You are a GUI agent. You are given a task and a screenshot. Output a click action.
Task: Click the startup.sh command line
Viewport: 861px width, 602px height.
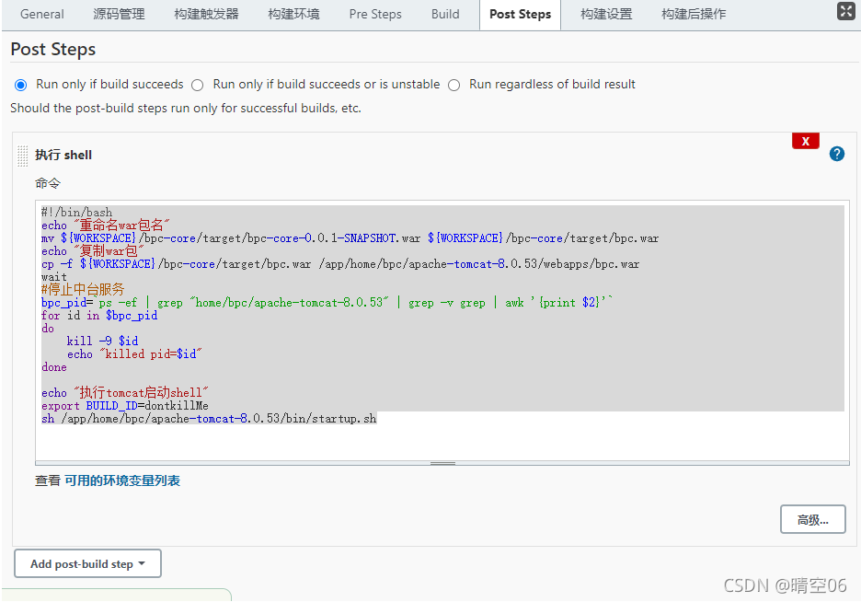(x=209, y=419)
